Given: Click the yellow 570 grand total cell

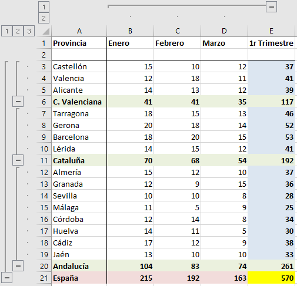Looking at the screenshot, I should 271,278.
